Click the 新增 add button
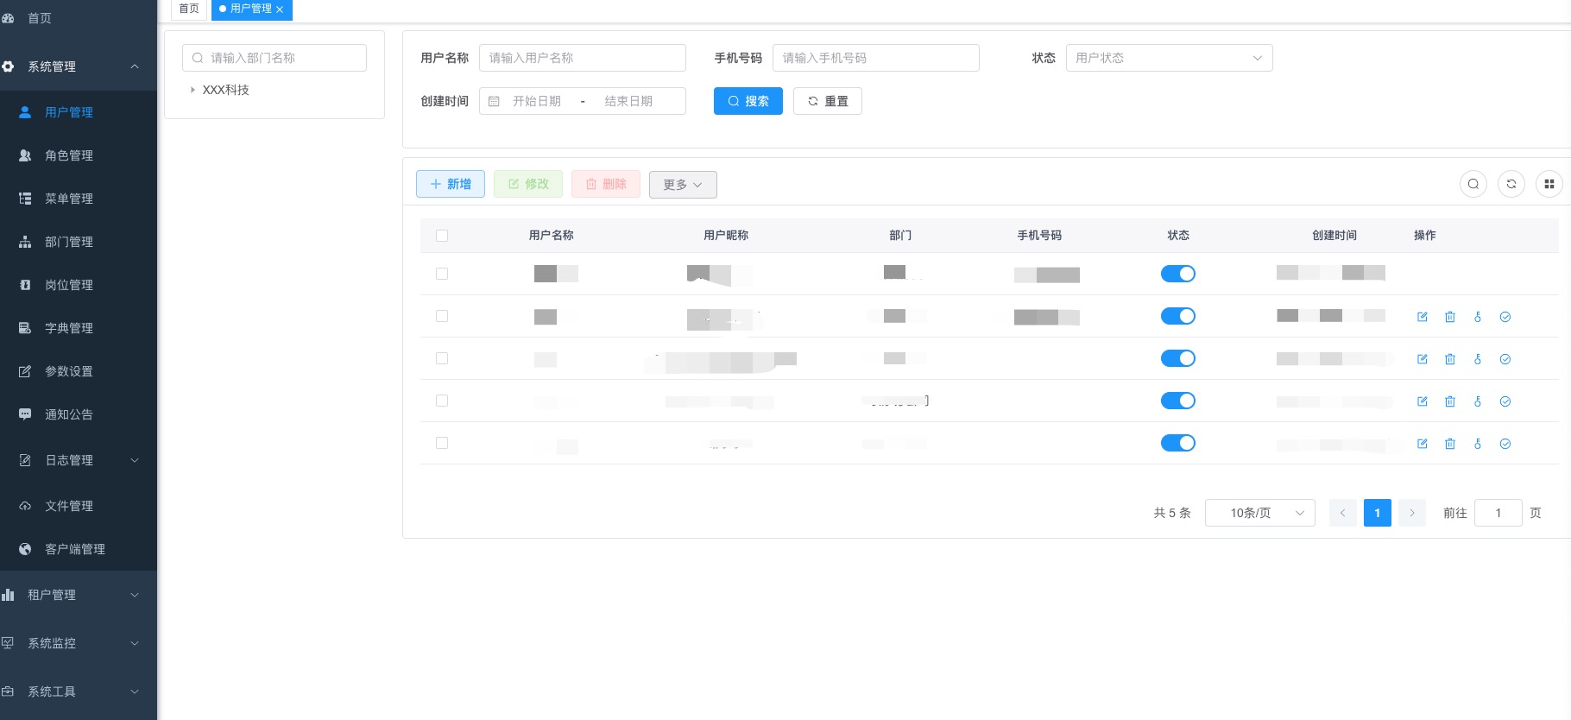Image resolution: width=1571 pixels, height=720 pixels. (x=451, y=184)
